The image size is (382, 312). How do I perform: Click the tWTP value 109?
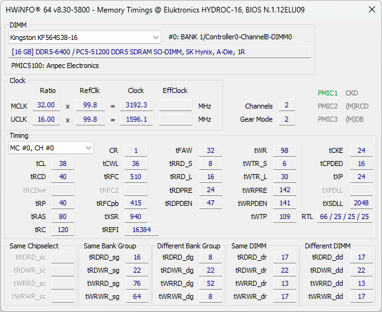[x=285, y=217]
